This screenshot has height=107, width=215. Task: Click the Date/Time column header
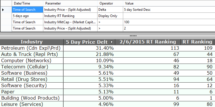[27, 3]
